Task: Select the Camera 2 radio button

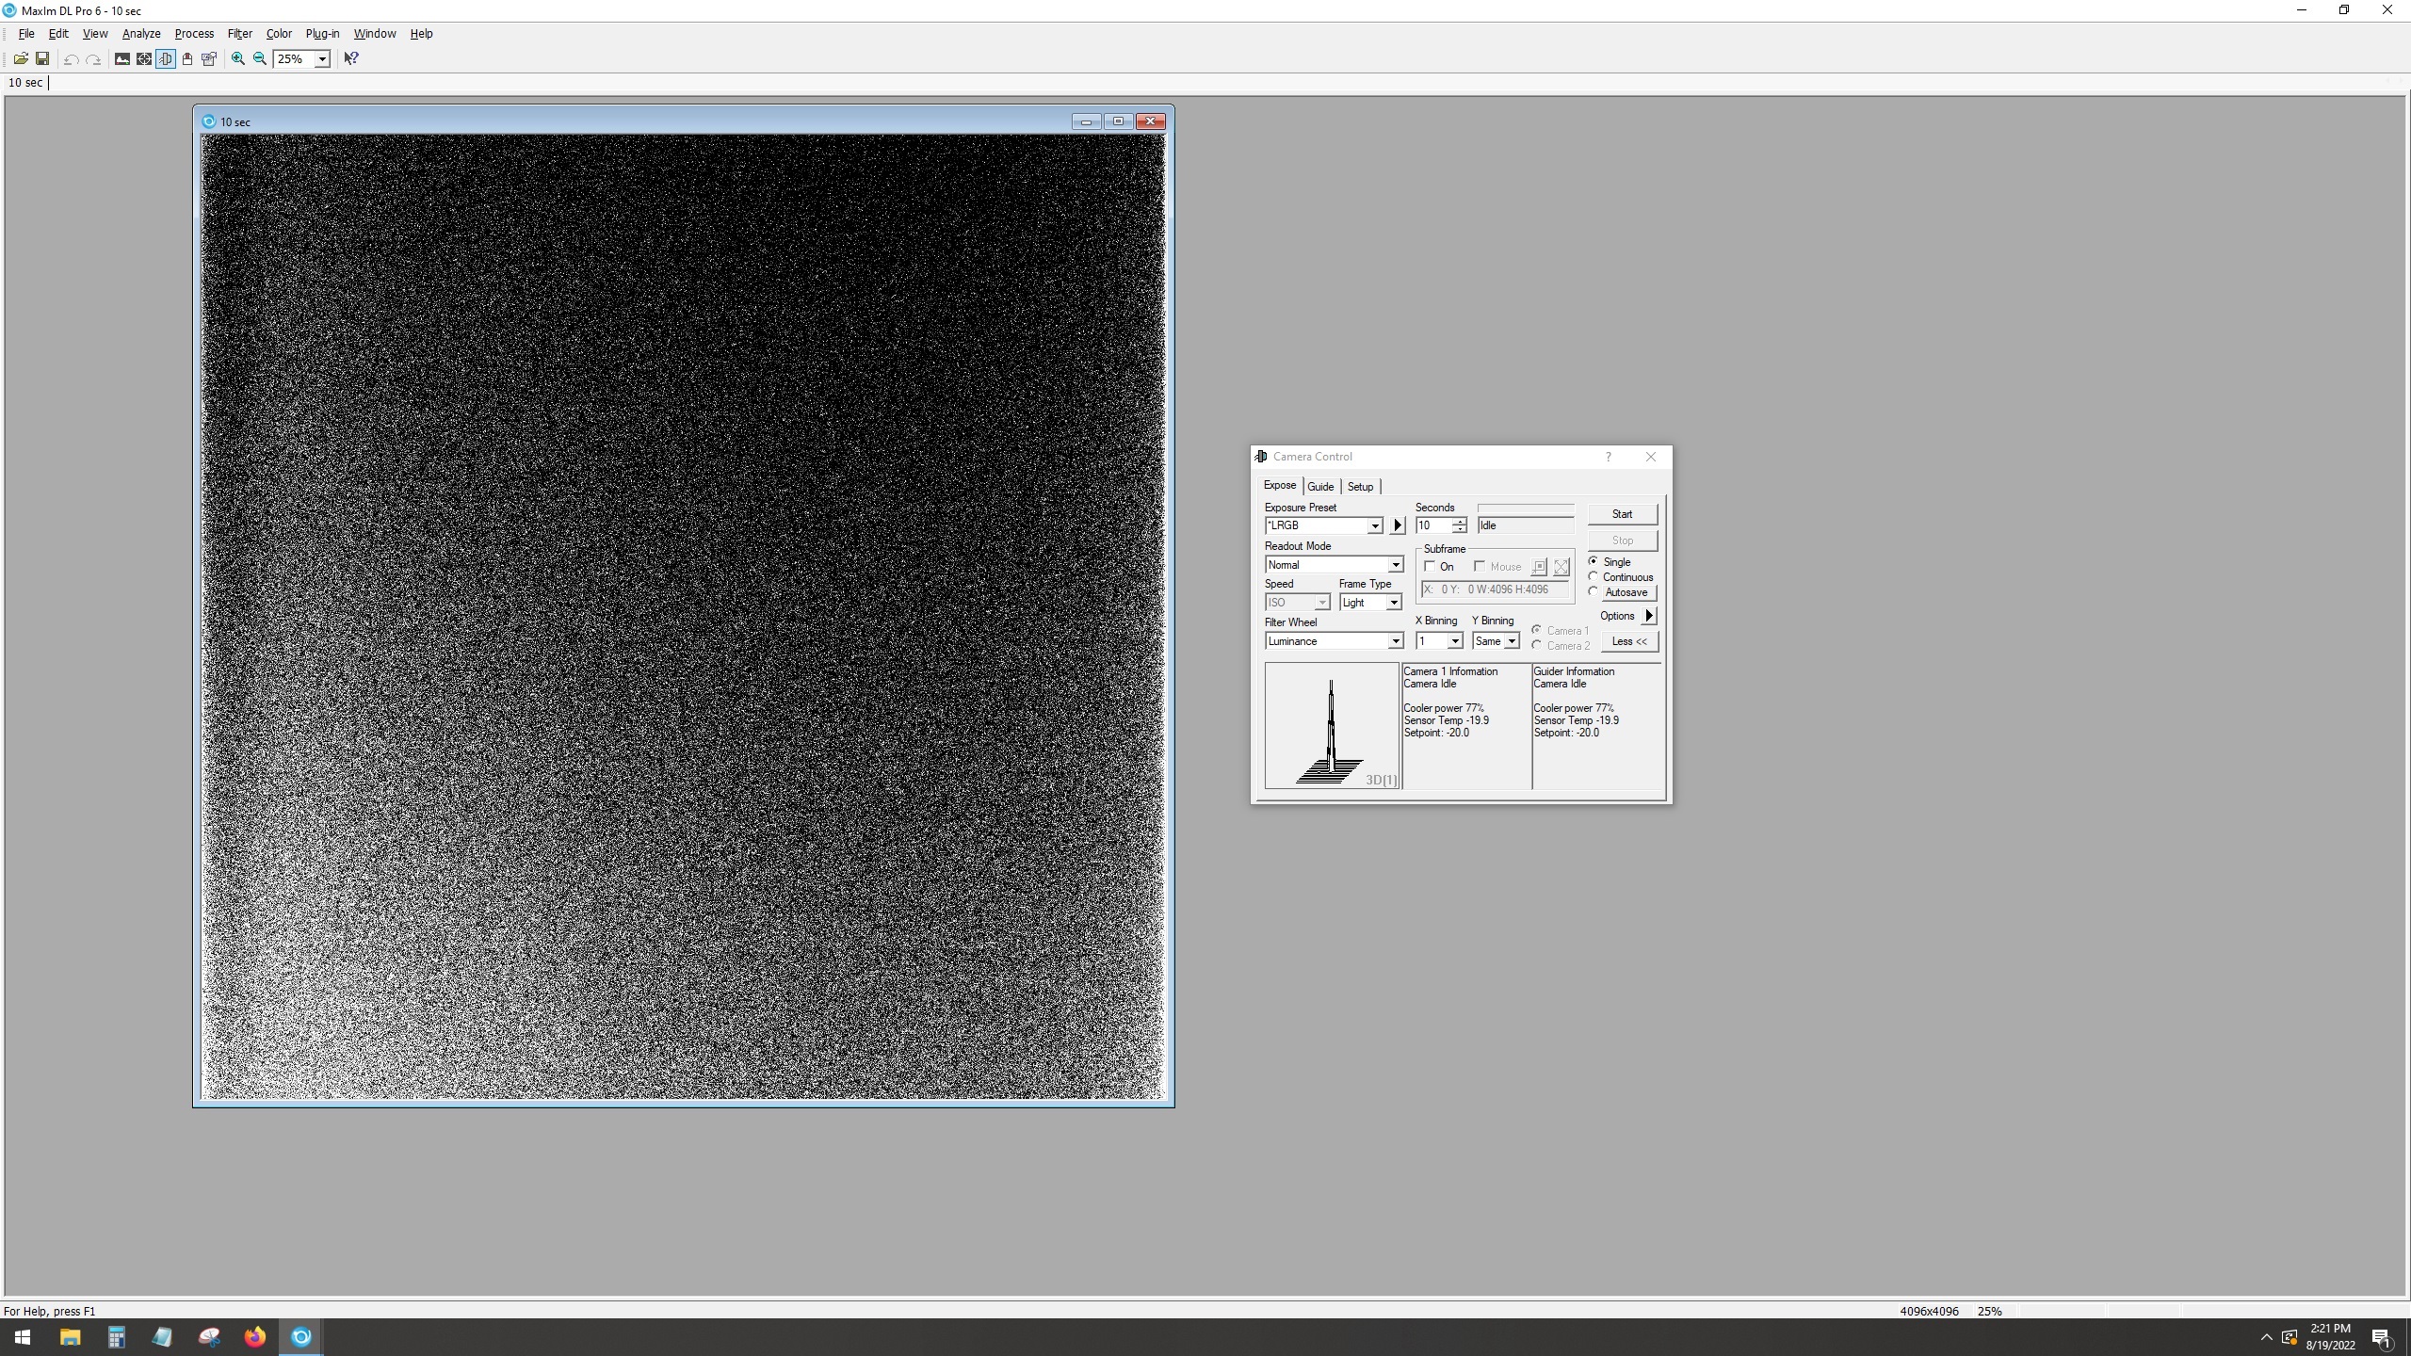Action: coord(1537,645)
